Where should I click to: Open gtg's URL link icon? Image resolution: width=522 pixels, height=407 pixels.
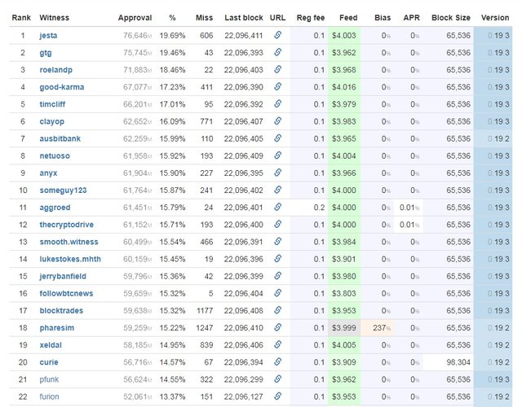point(277,53)
